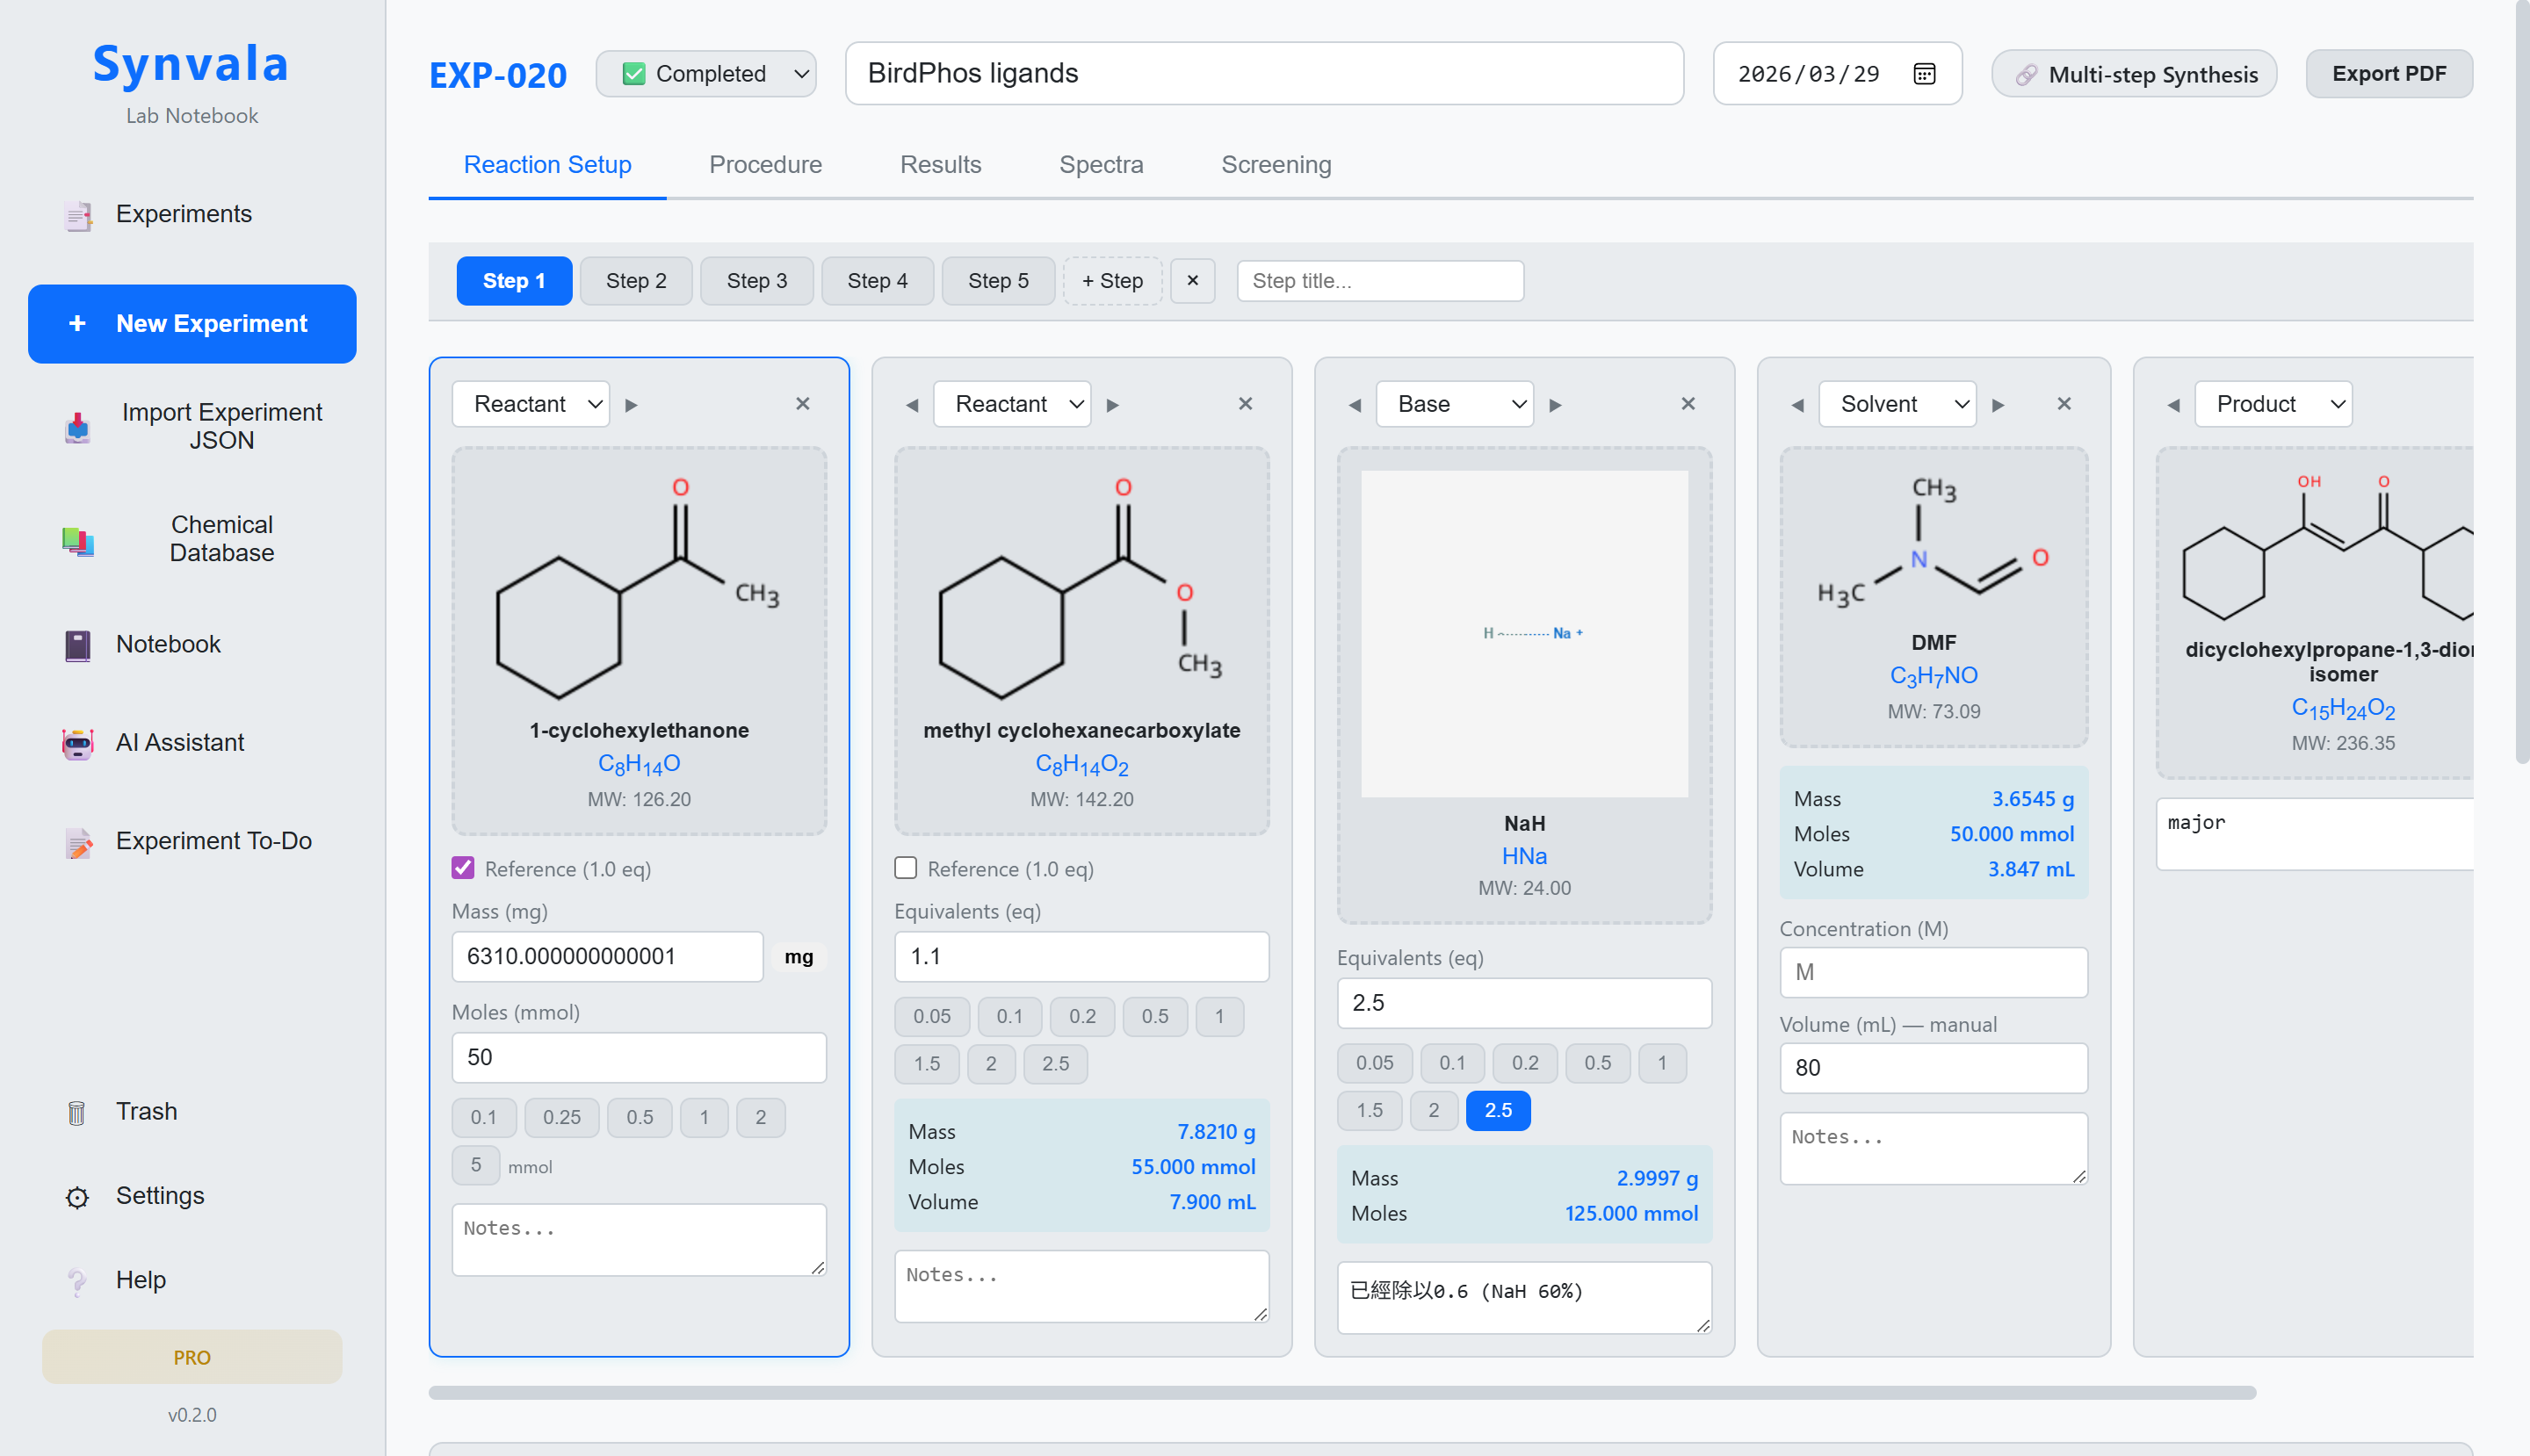Switch to the Results tab
Viewport: 2530px width, 1456px height.
click(x=940, y=165)
